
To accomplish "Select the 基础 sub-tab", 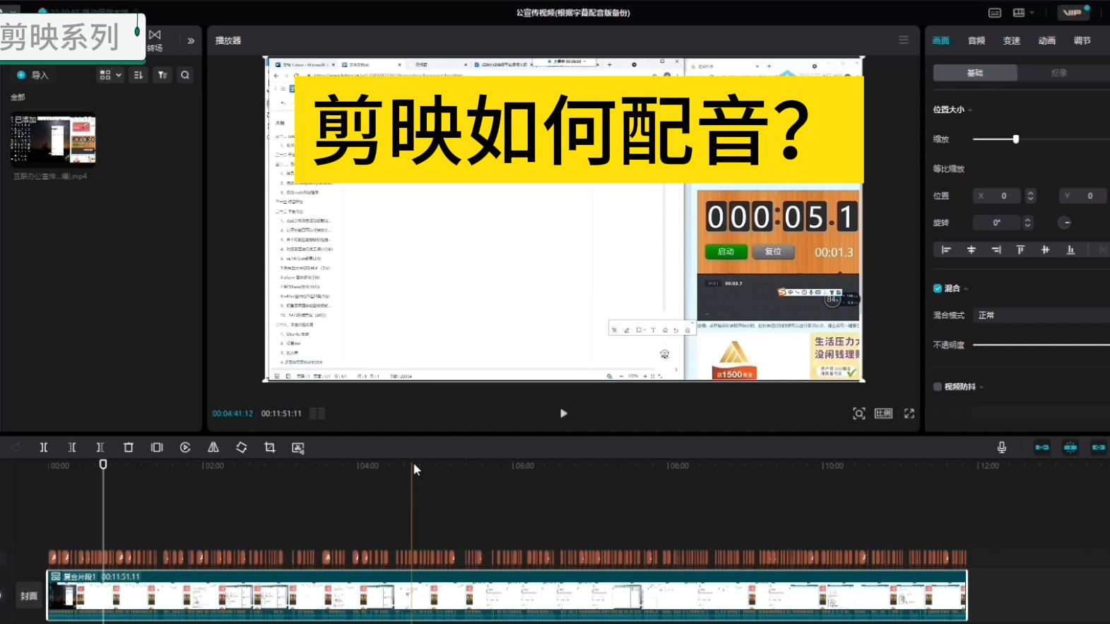I will [975, 73].
